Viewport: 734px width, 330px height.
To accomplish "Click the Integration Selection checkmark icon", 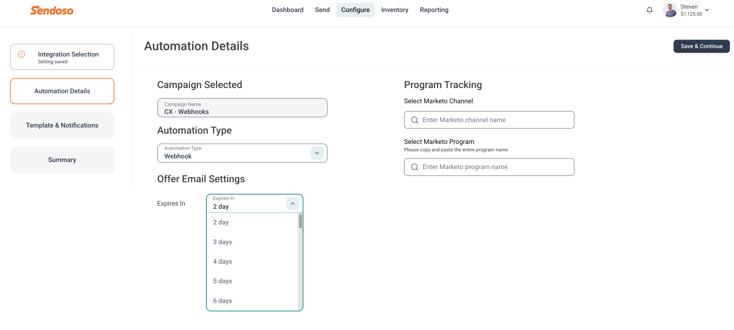I will [21, 54].
